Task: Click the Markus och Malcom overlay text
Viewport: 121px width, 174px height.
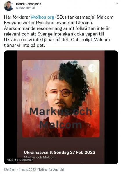Action: (61, 118)
